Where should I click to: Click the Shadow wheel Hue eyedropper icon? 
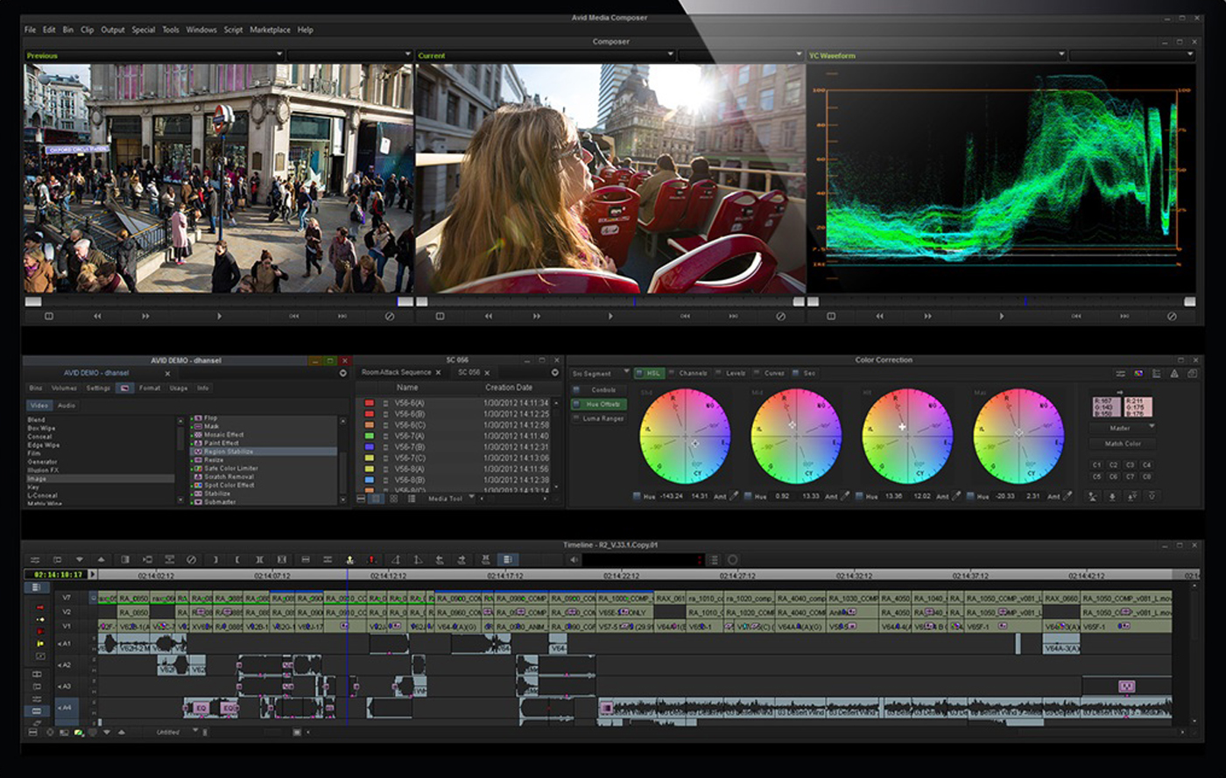(x=734, y=496)
